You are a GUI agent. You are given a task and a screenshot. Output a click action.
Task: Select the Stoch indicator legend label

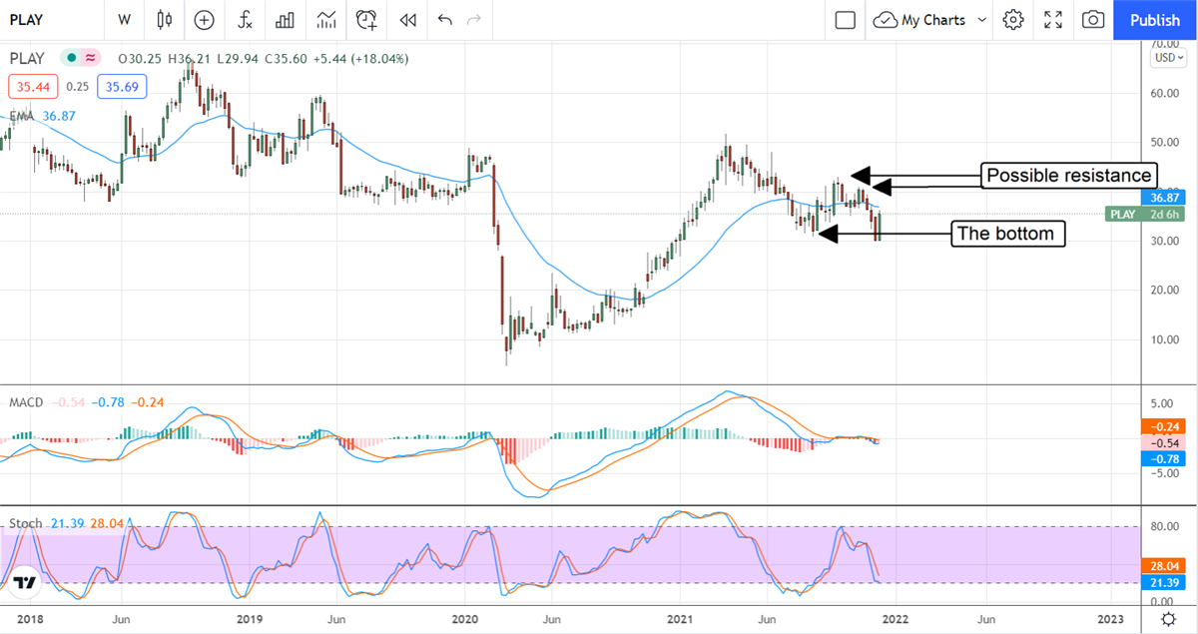click(25, 523)
